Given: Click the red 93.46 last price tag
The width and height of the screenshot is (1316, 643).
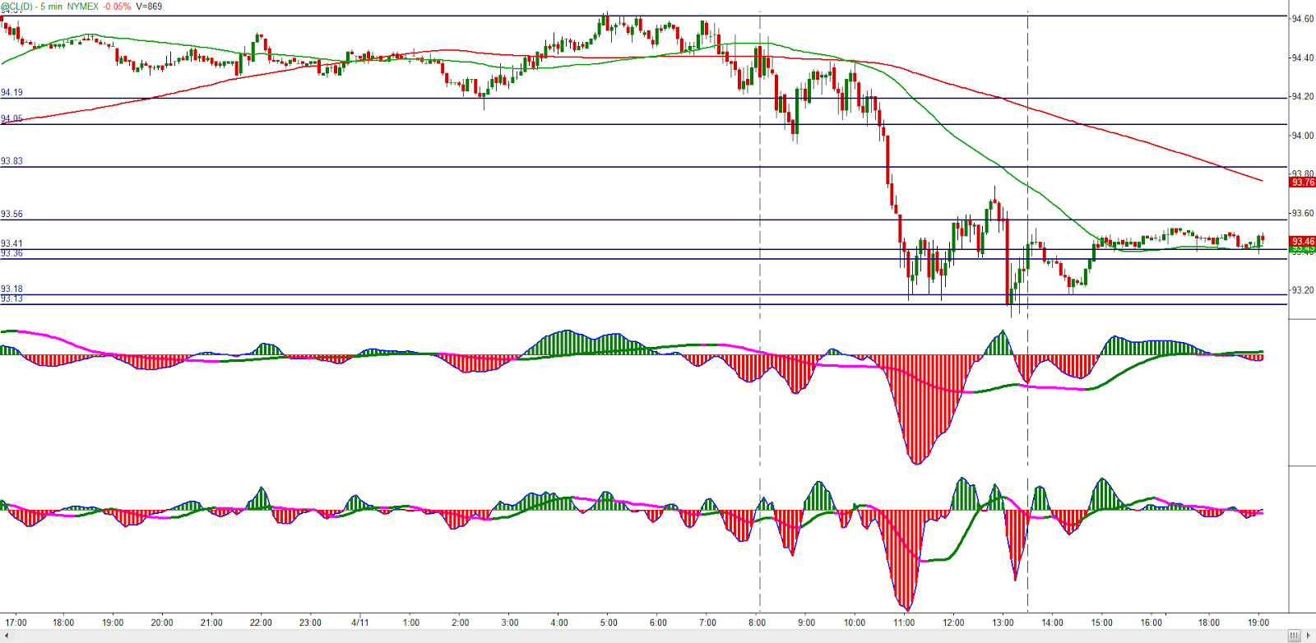Looking at the screenshot, I should pyautogui.click(x=1303, y=241).
